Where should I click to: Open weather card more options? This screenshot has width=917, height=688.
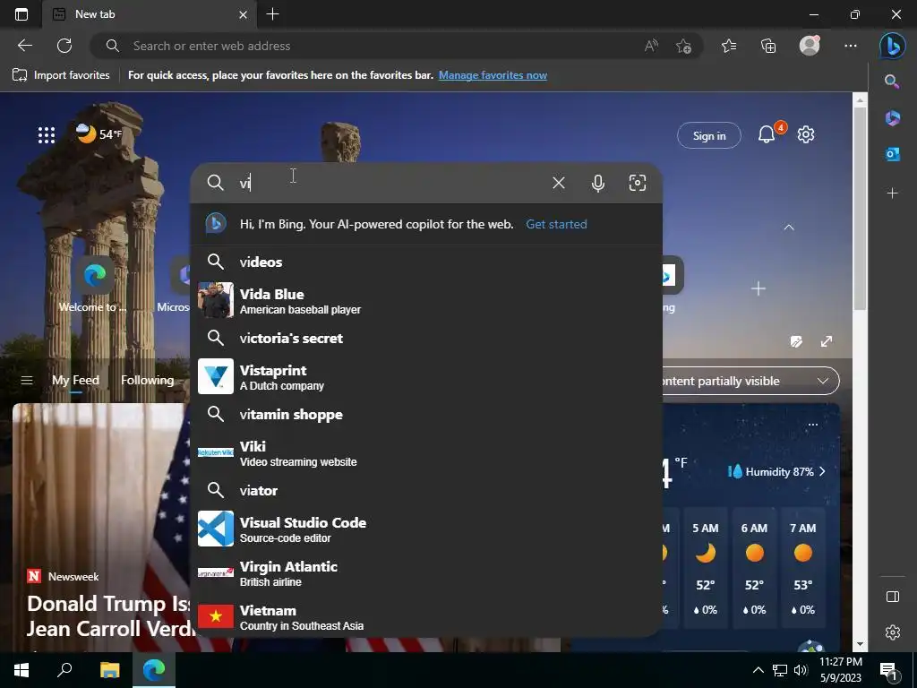click(x=812, y=425)
